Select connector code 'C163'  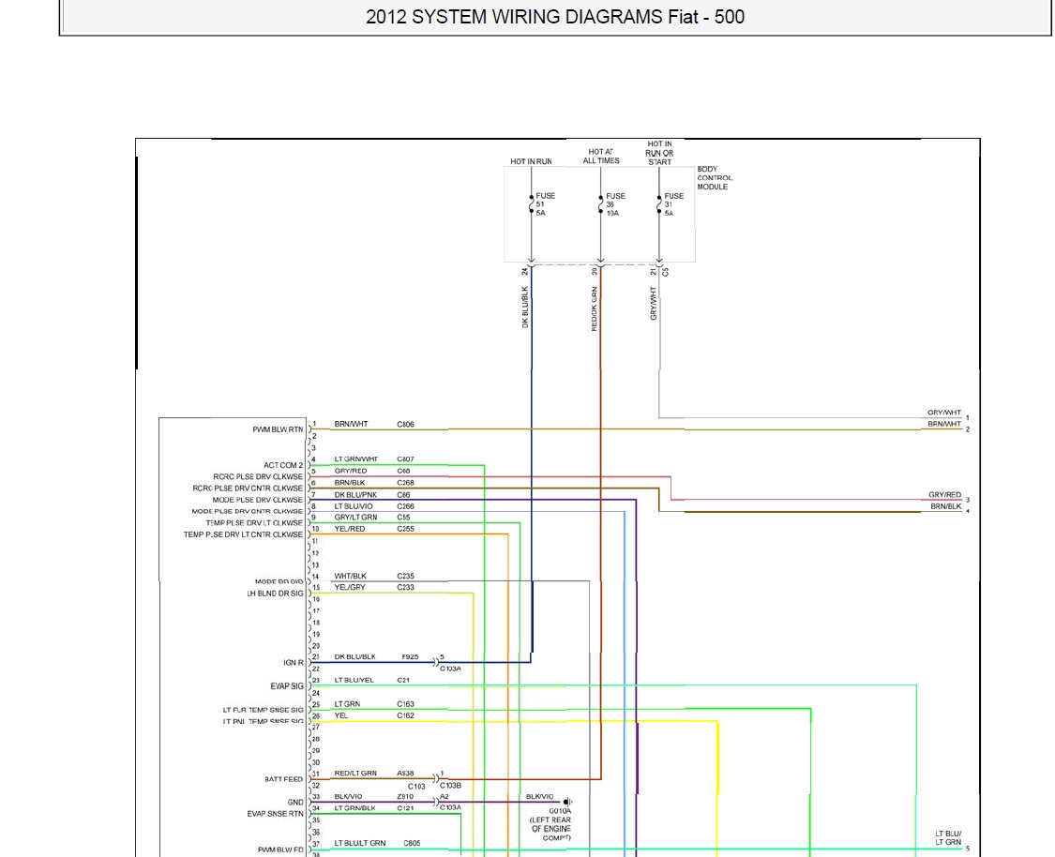[x=406, y=703]
